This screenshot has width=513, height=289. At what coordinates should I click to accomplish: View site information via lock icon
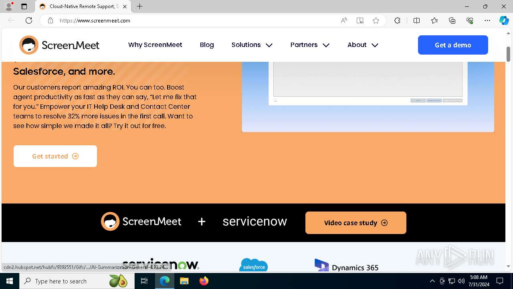pos(50,20)
